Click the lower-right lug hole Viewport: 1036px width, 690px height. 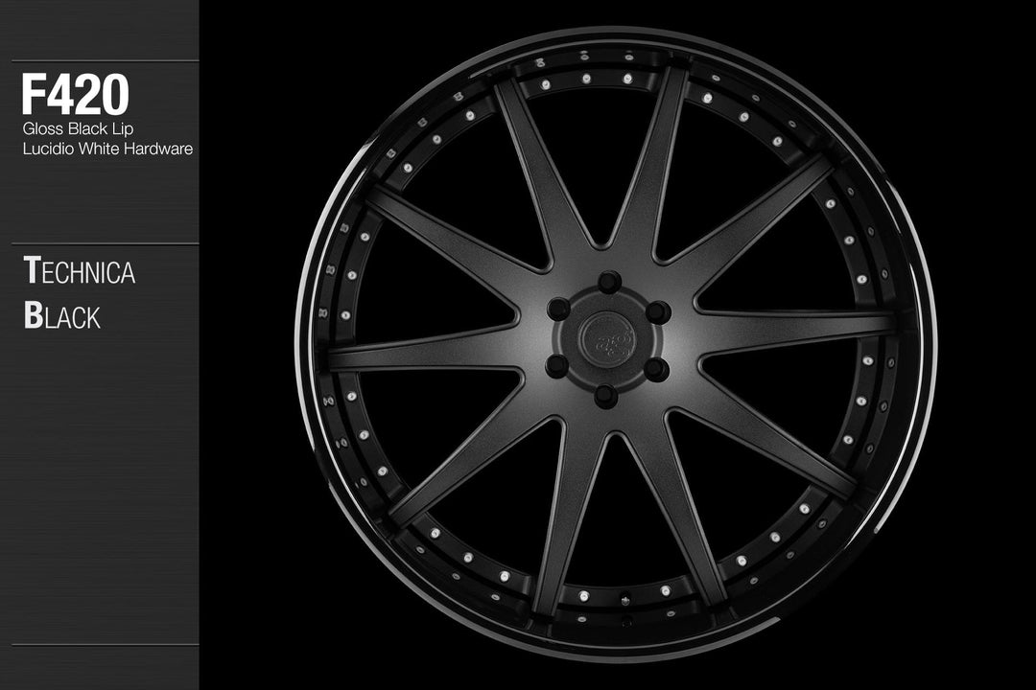point(658,369)
